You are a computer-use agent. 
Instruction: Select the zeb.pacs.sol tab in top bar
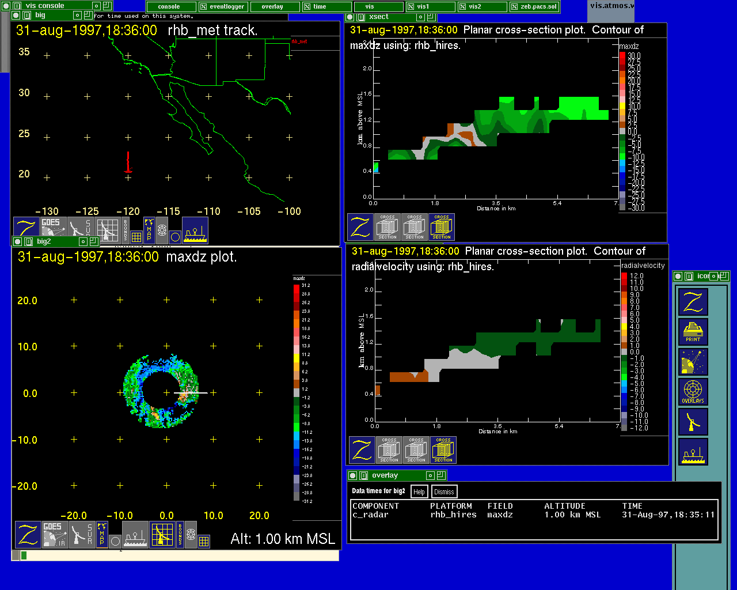coord(534,7)
